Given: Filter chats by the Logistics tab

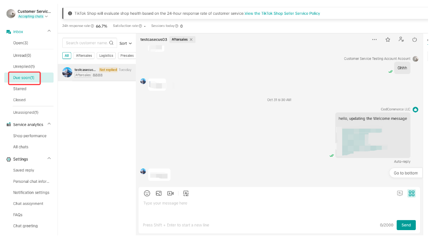Looking at the screenshot, I should pyautogui.click(x=106, y=56).
